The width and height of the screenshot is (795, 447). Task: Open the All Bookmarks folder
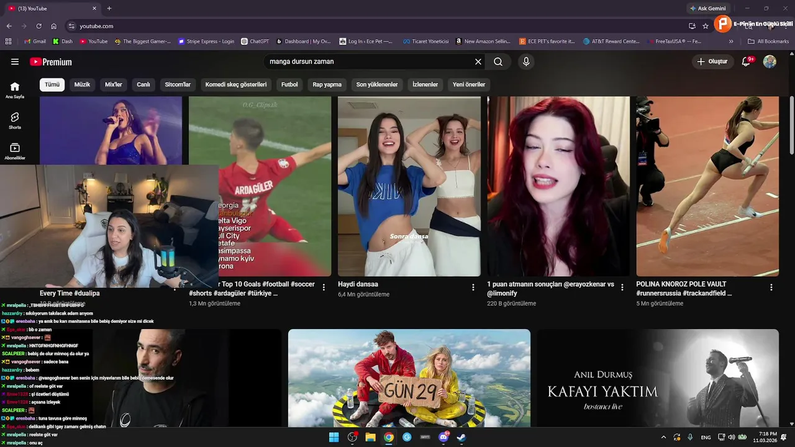pyautogui.click(x=768, y=42)
